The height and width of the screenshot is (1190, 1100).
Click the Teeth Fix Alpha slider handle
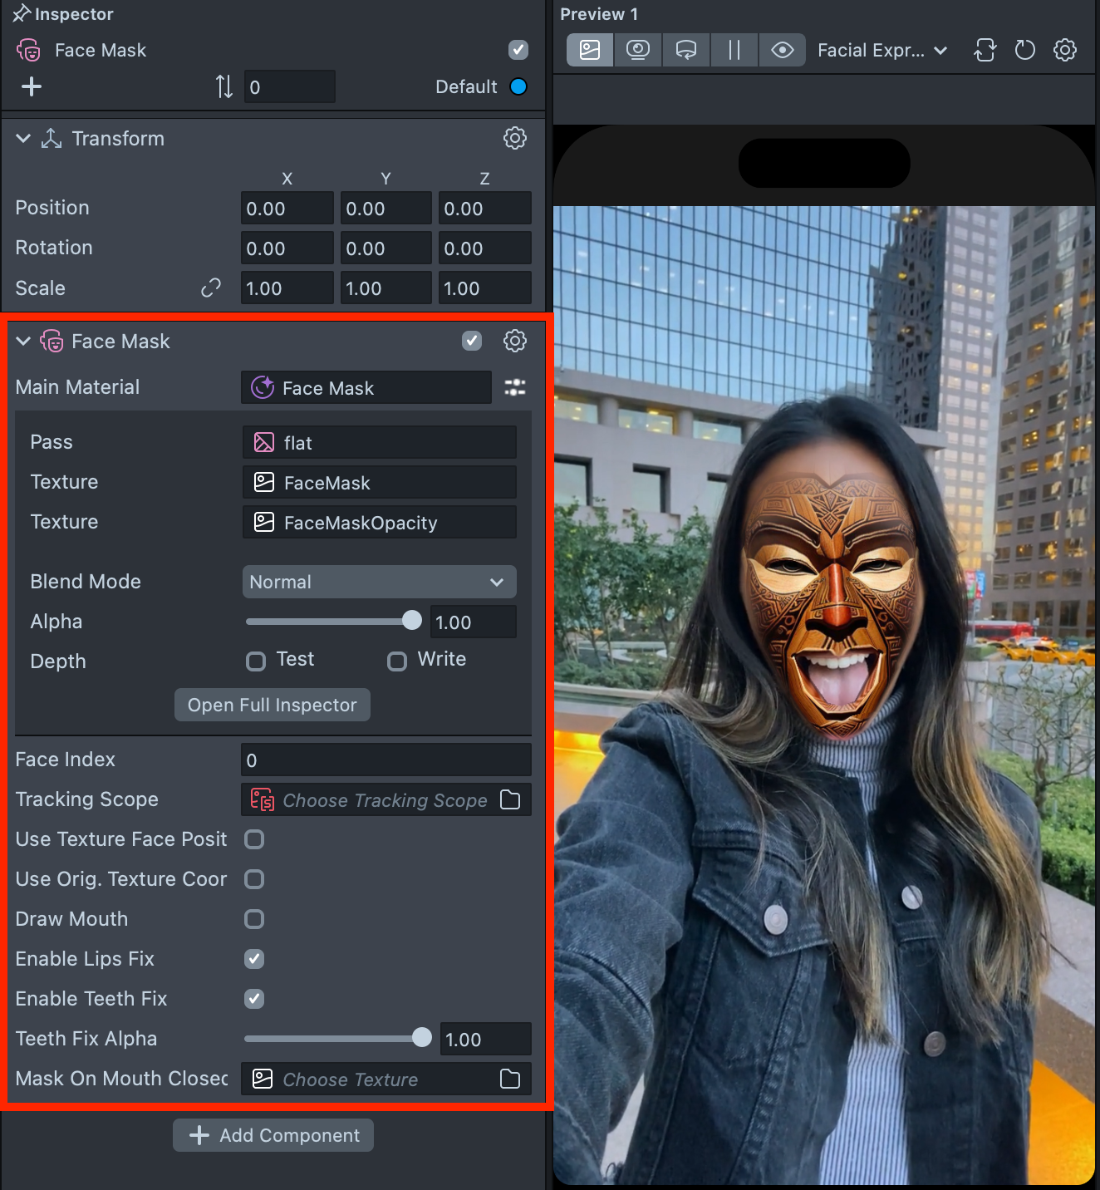click(422, 1037)
